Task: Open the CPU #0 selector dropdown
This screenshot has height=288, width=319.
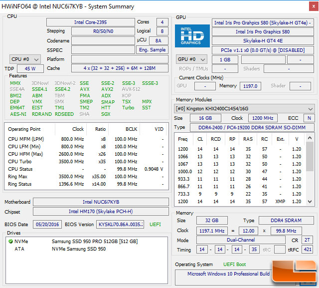Action: point(25,59)
